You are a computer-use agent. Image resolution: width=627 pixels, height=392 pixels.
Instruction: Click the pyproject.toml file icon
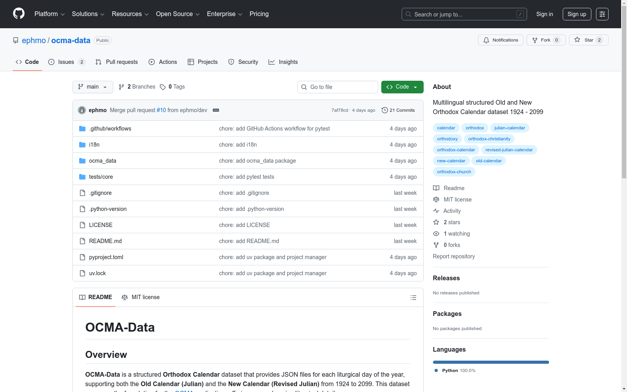82,257
